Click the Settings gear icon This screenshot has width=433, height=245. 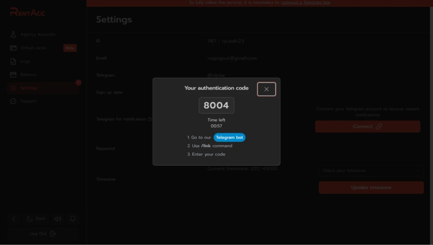(x=13, y=88)
